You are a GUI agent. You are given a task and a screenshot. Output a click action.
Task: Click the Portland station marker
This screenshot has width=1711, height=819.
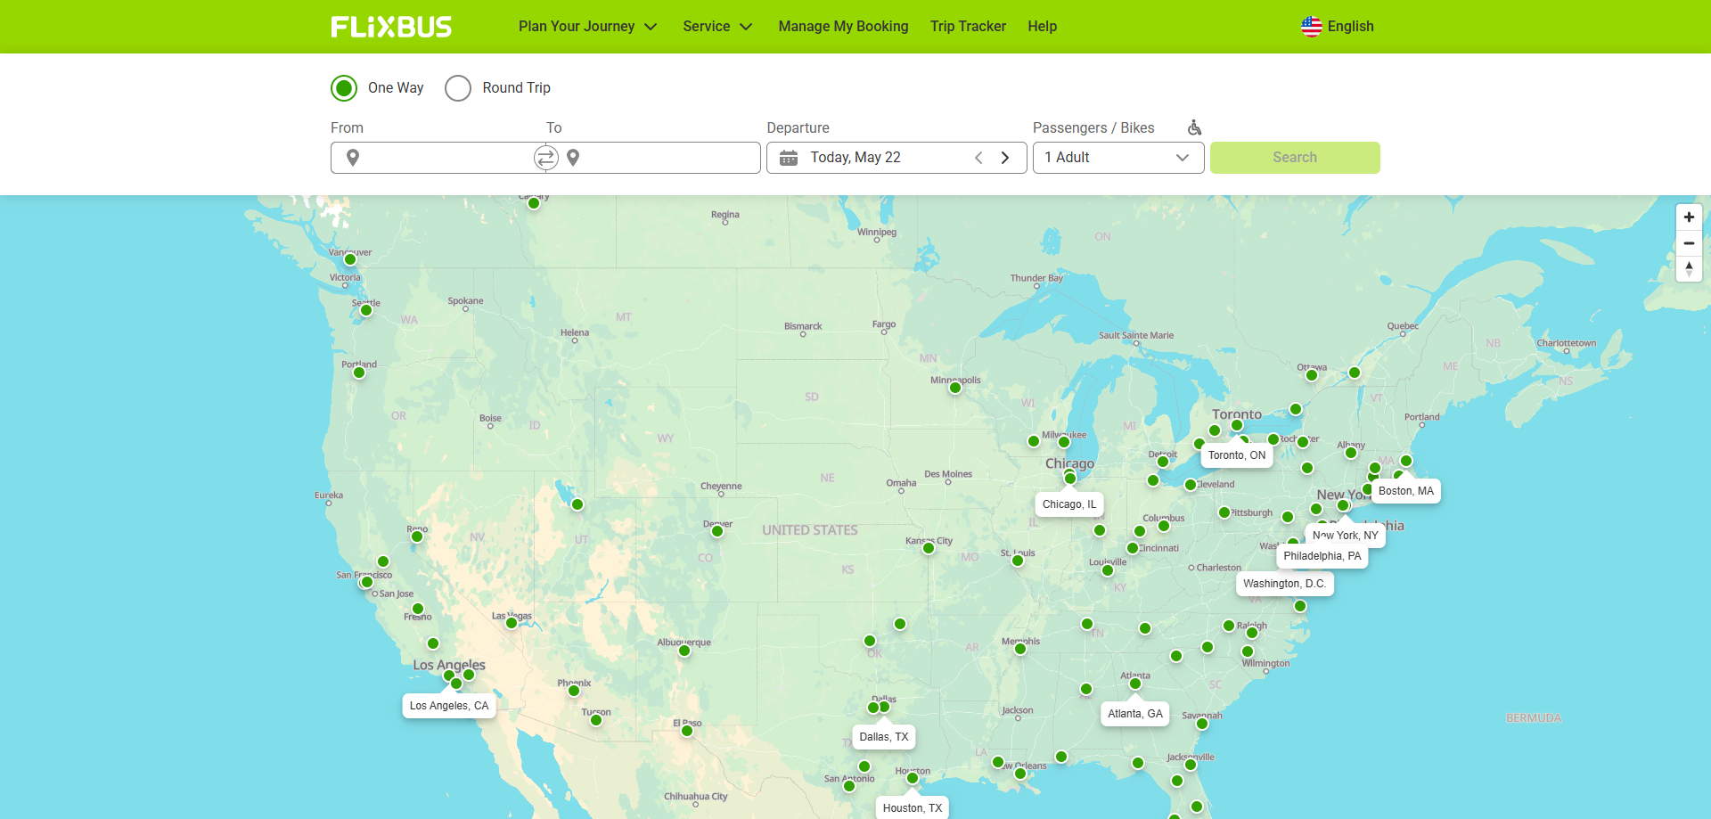pos(359,373)
